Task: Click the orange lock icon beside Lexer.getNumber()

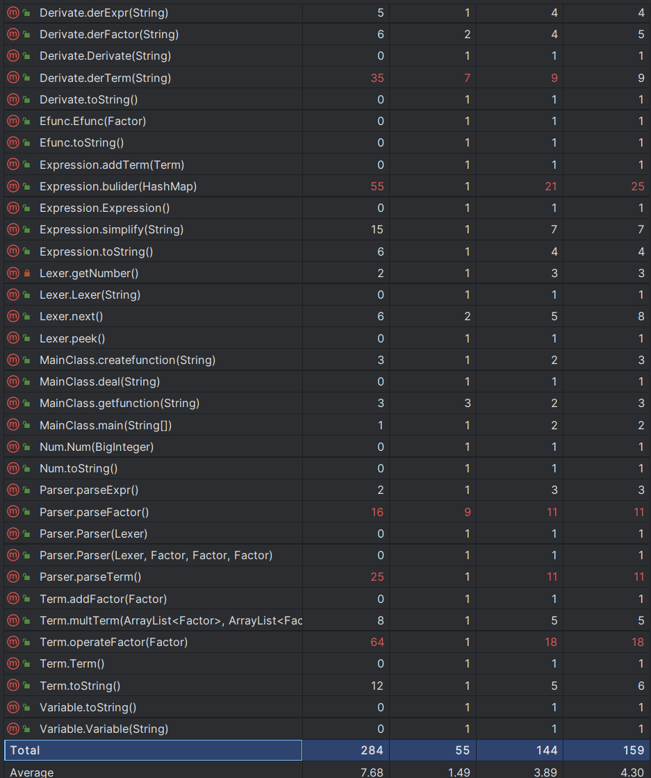Action: coord(27,273)
